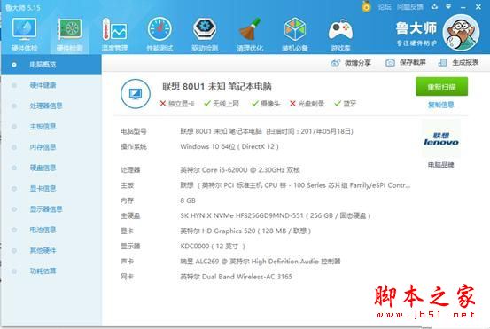This screenshot has width=490, height=329.
Task: Click the HD Graphics 520 value
Action: (245, 231)
